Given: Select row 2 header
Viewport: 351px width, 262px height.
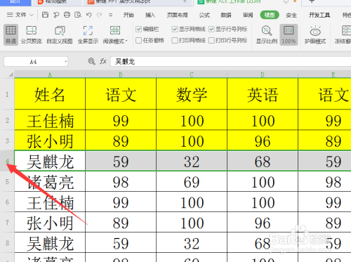Looking at the screenshot, I should [x=7, y=120].
